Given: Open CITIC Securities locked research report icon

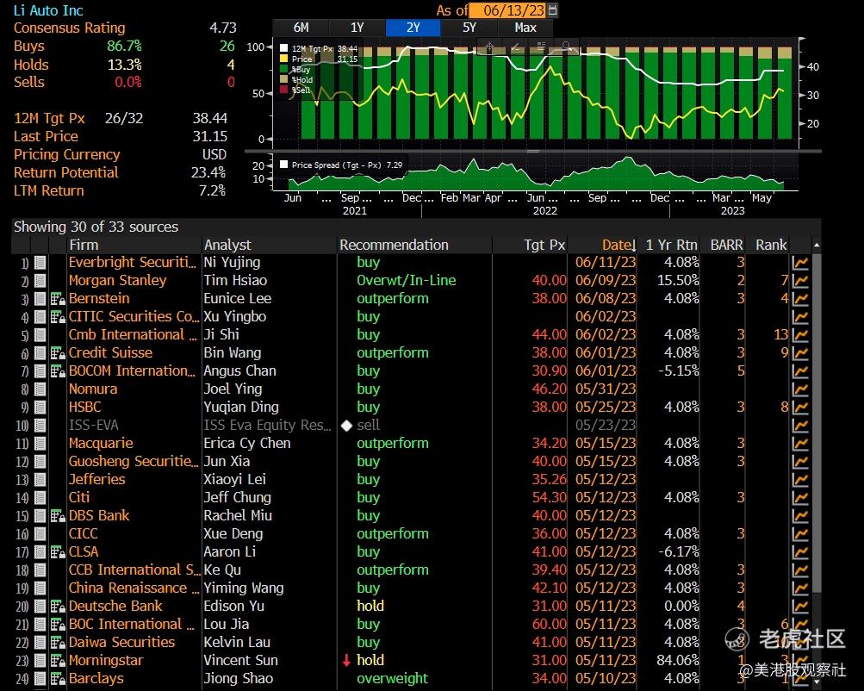Looking at the screenshot, I should (x=58, y=317).
